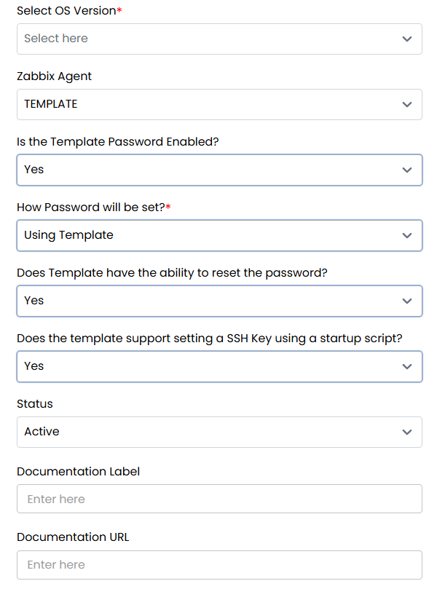
Task: Open the 'Is the Template Password Enabled?' selector
Action: click(218, 170)
